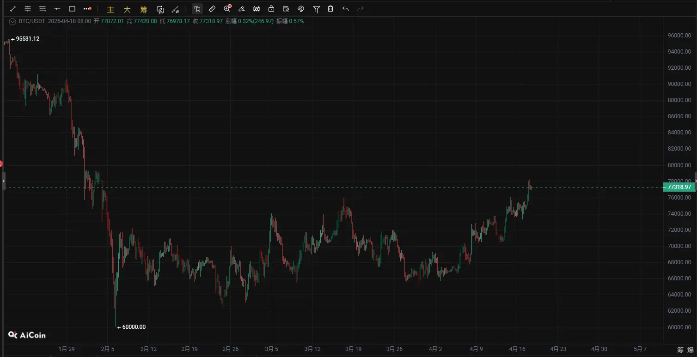Image resolution: width=697 pixels, height=357 pixels.
Task: Toggle the highlighted bookmark-selection tool
Action: click(197, 9)
